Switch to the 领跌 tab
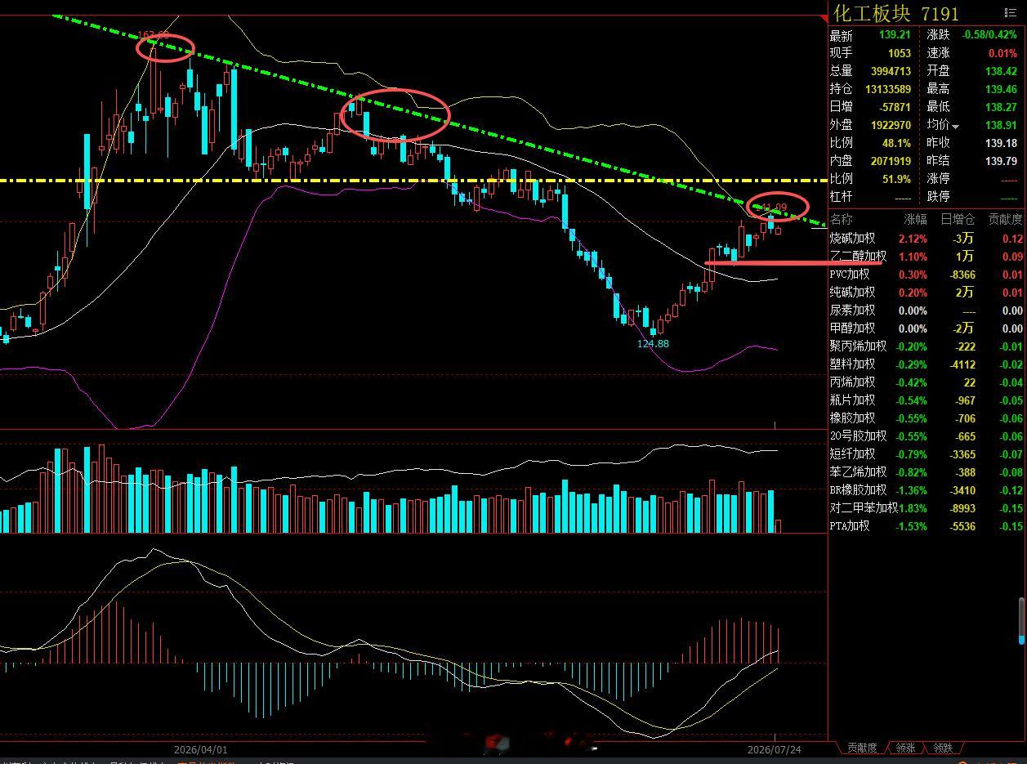Screen dimensions: 1027x764 tap(943, 748)
